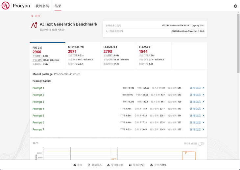Click the export to file download icon
Image resolution: width=240 pixels, height=170 pixels.
click(108, 165)
